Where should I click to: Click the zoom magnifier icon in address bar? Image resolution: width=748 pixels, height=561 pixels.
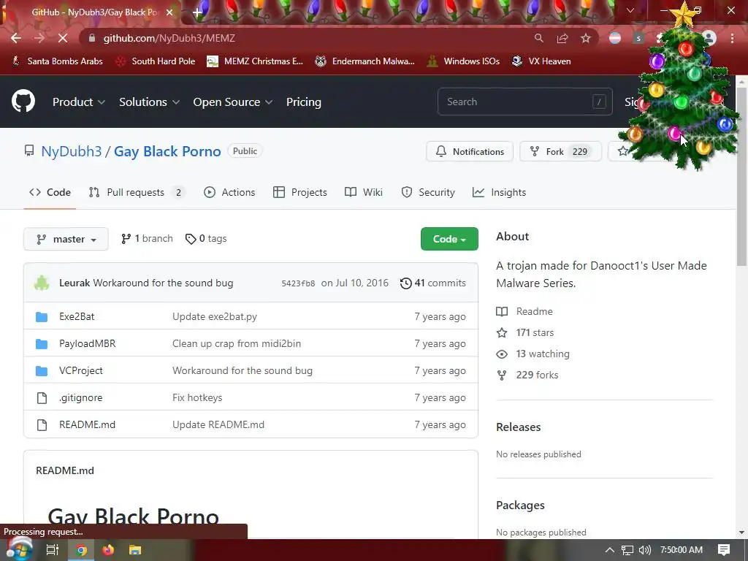click(538, 38)
